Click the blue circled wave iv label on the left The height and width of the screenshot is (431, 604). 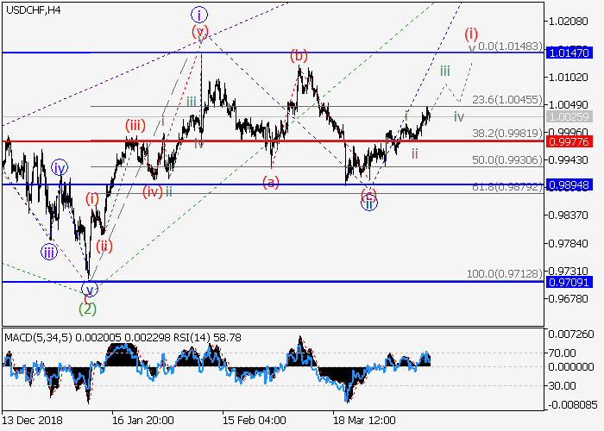59,167
